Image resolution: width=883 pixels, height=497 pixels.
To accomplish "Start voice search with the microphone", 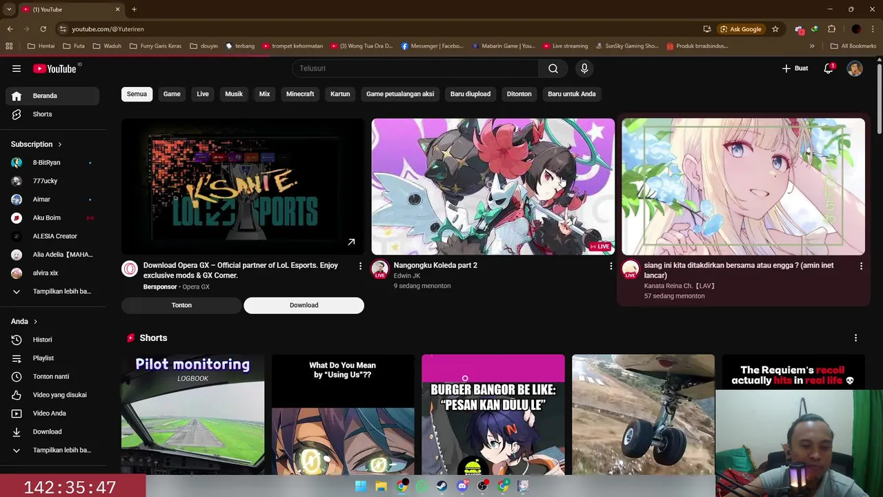I will point(584,68).
